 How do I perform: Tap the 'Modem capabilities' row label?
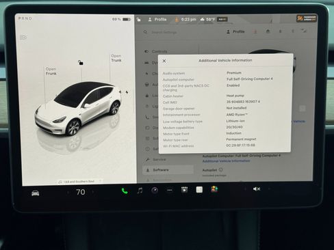pyautogui.click(x=179, y=128)
